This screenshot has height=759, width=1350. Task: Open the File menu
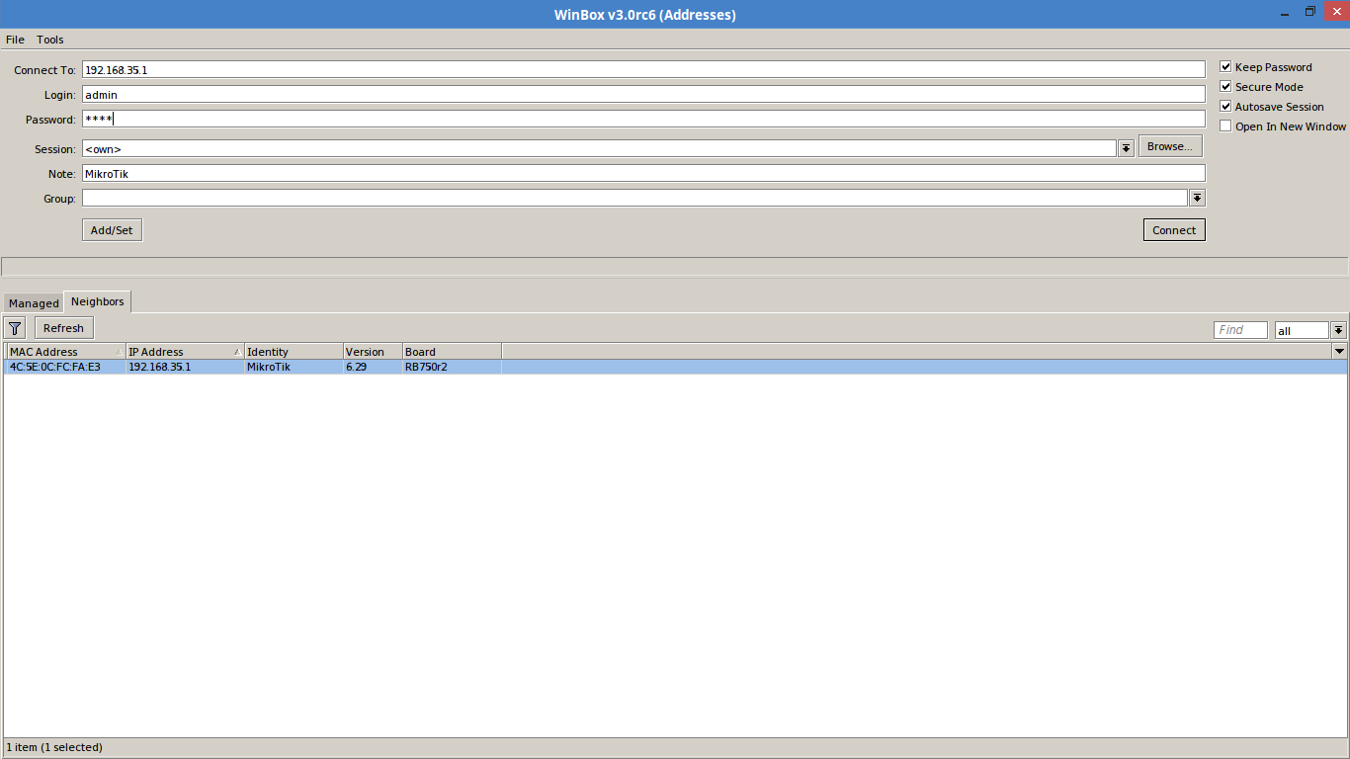15,40
